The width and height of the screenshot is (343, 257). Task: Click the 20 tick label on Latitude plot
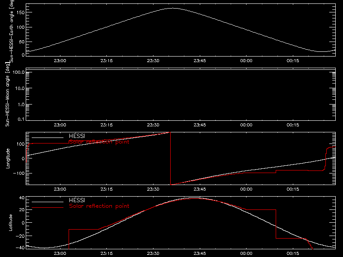pyautogui.click(x=22, y=210)
